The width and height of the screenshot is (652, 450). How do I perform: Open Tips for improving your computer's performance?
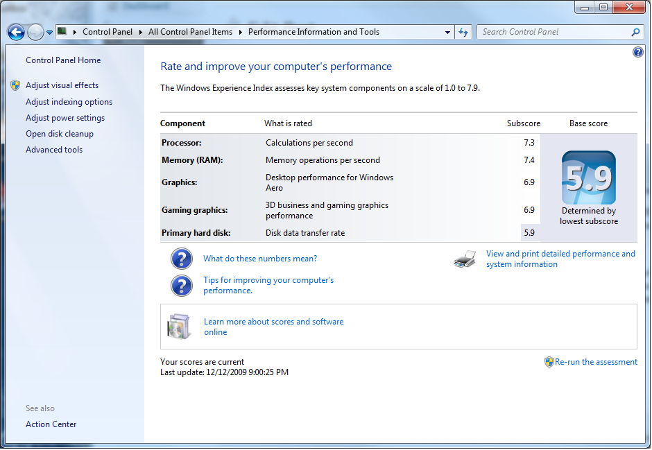[268, 285]
